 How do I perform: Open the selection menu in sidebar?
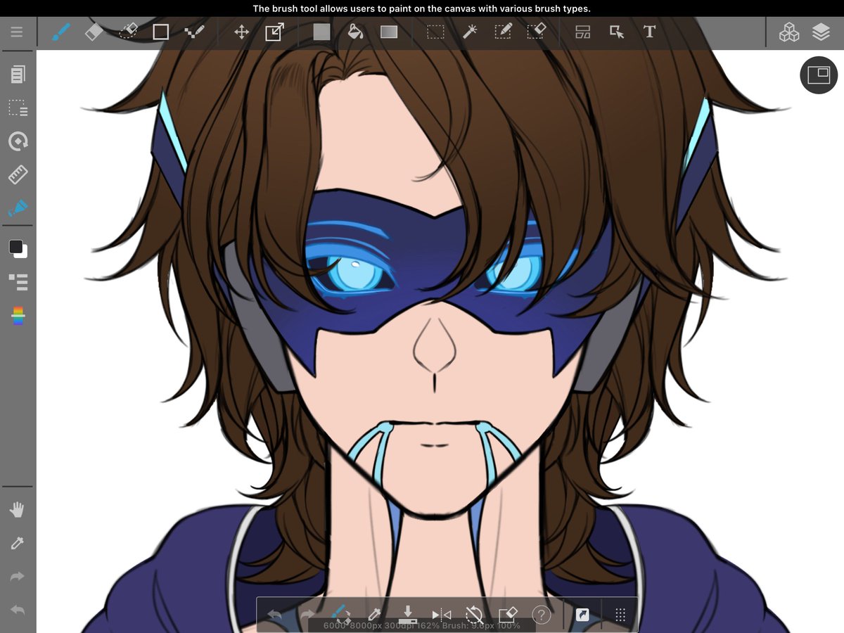pyautogui.click(x=18, y=108)
